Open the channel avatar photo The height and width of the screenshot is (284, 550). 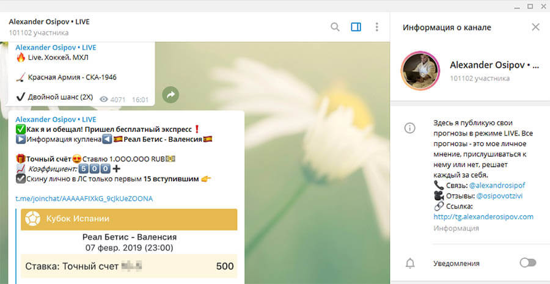(x=420, y=71)
